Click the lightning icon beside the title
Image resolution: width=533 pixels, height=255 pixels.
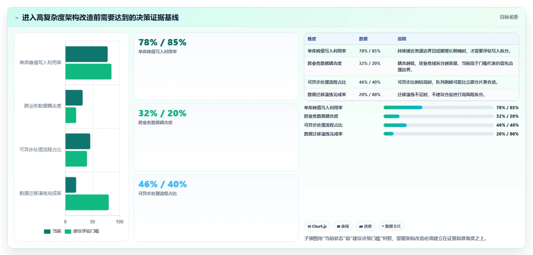click(17, 18)
